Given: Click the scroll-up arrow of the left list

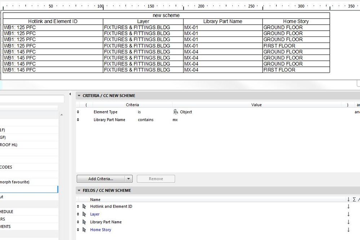Looking at the screenshot, I should pyautogui.click(x=62, y=115).
